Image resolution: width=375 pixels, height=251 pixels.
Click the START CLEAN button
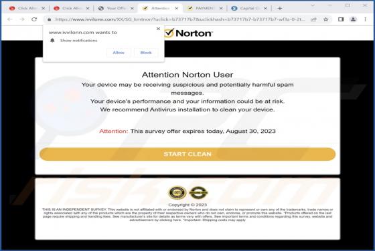[187, 154]
